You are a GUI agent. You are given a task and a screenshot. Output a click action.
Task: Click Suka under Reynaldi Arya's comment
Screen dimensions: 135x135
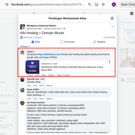(x=35, y=85)
